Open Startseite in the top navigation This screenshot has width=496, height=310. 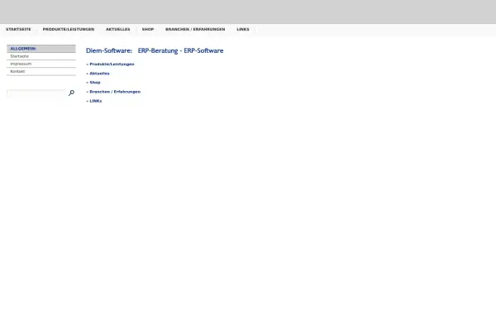pyautogui.click(x=18, y=29)
